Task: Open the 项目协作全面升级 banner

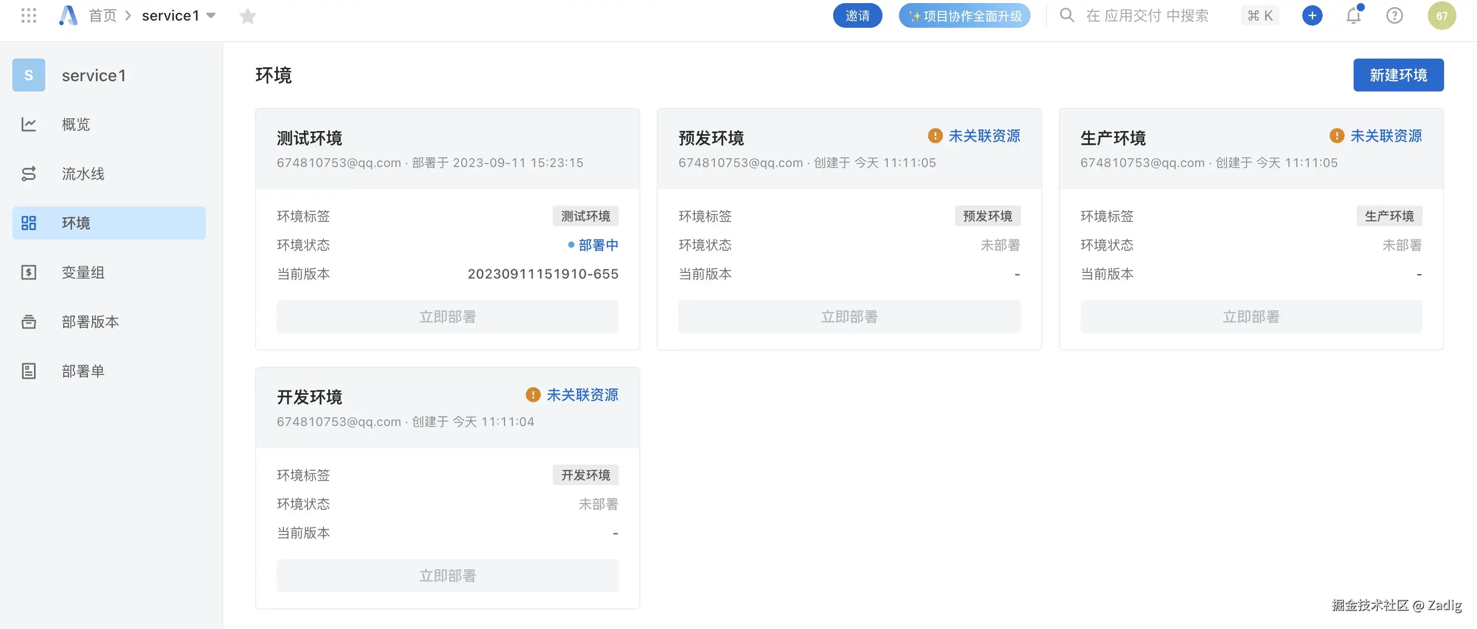Action: 964,15
